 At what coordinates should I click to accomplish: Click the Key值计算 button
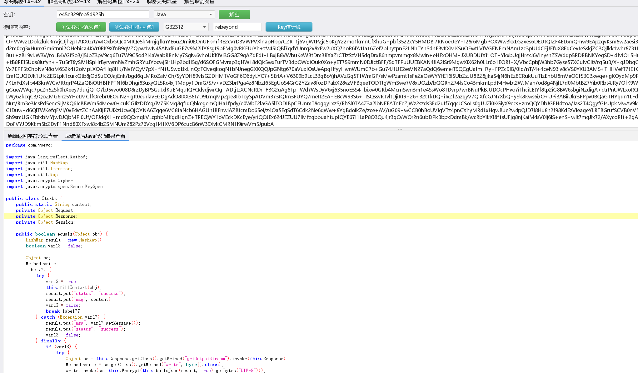click(289, 27)
